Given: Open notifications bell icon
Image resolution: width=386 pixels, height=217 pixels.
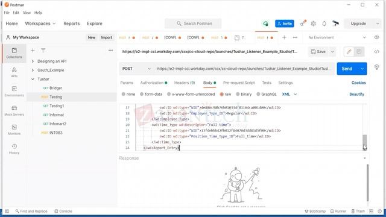Looking at the screenshot, I should [324, 24].
